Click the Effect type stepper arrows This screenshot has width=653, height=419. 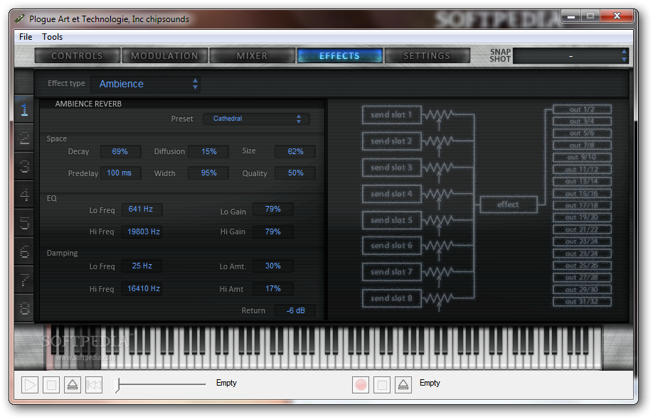(195, 84)
